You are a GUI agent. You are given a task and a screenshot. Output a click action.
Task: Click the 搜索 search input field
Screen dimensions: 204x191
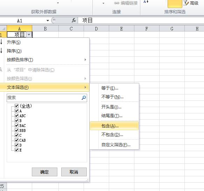pyautogui.click(x=47, y=98)
